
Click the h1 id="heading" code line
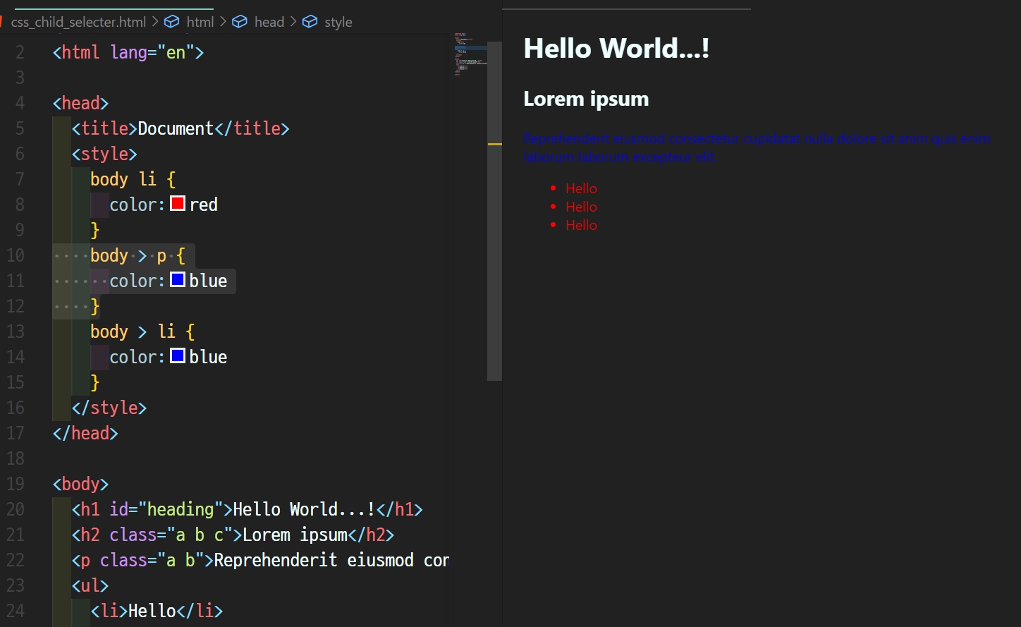pyautogui.click(x=247, y=509)
